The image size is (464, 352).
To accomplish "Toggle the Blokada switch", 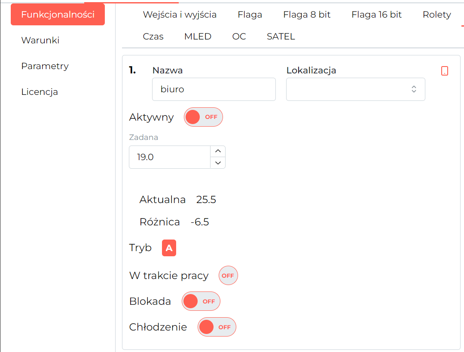I will click(201, 301).
